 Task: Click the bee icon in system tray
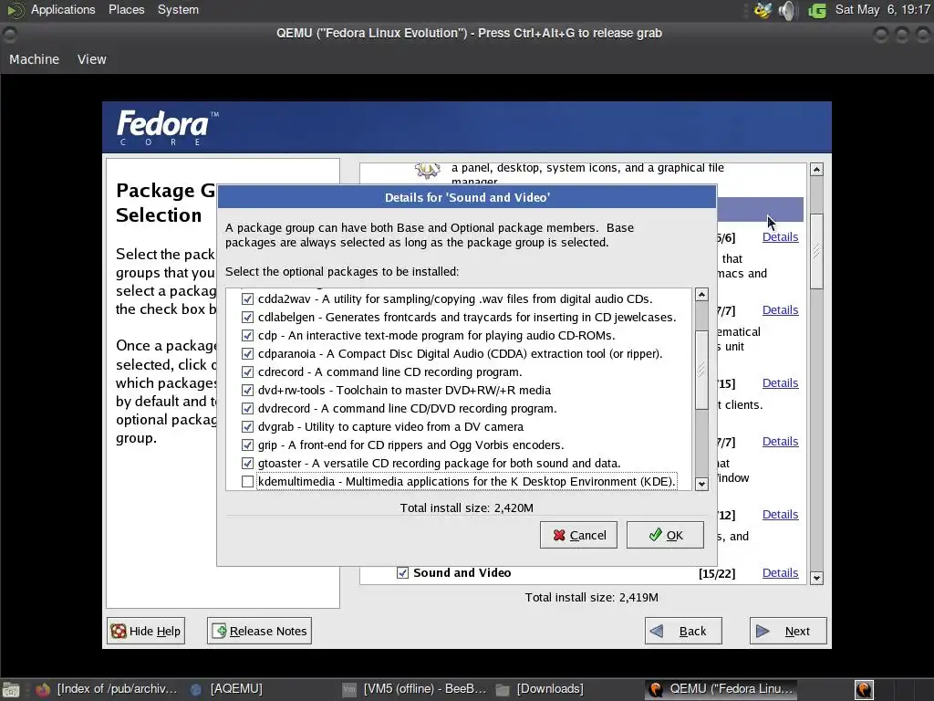763,10
